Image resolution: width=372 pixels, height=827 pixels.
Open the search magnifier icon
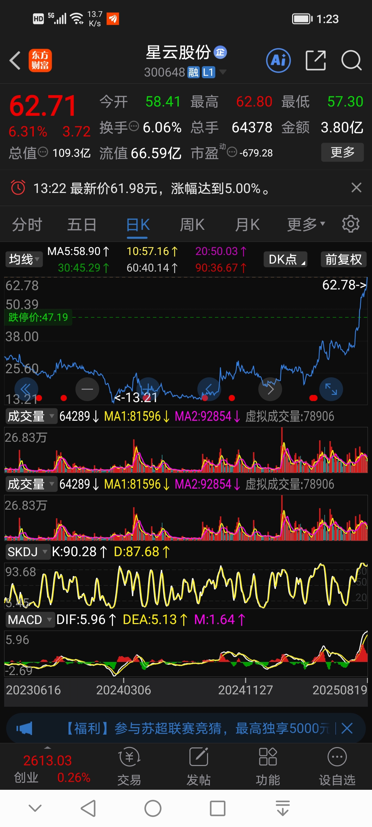[x=351, y=60]
